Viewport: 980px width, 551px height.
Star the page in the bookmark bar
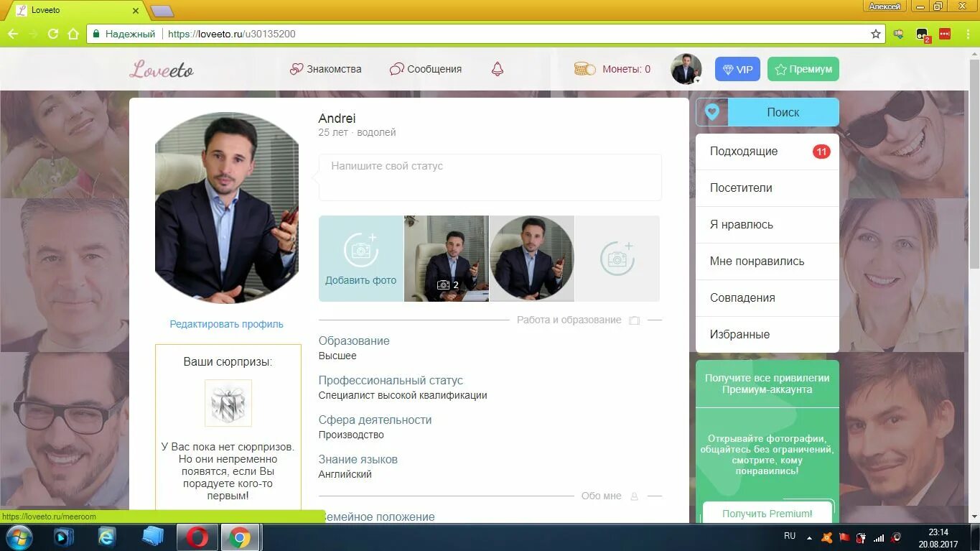click(x=876, y=34)
